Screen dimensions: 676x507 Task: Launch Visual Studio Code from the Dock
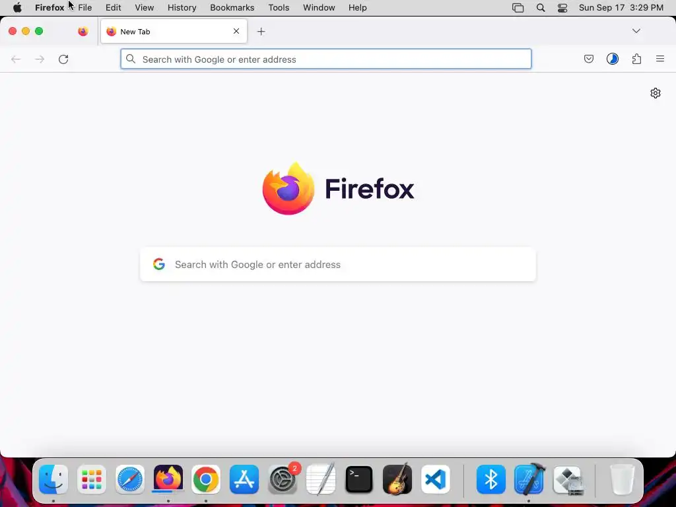click(436, 479)
